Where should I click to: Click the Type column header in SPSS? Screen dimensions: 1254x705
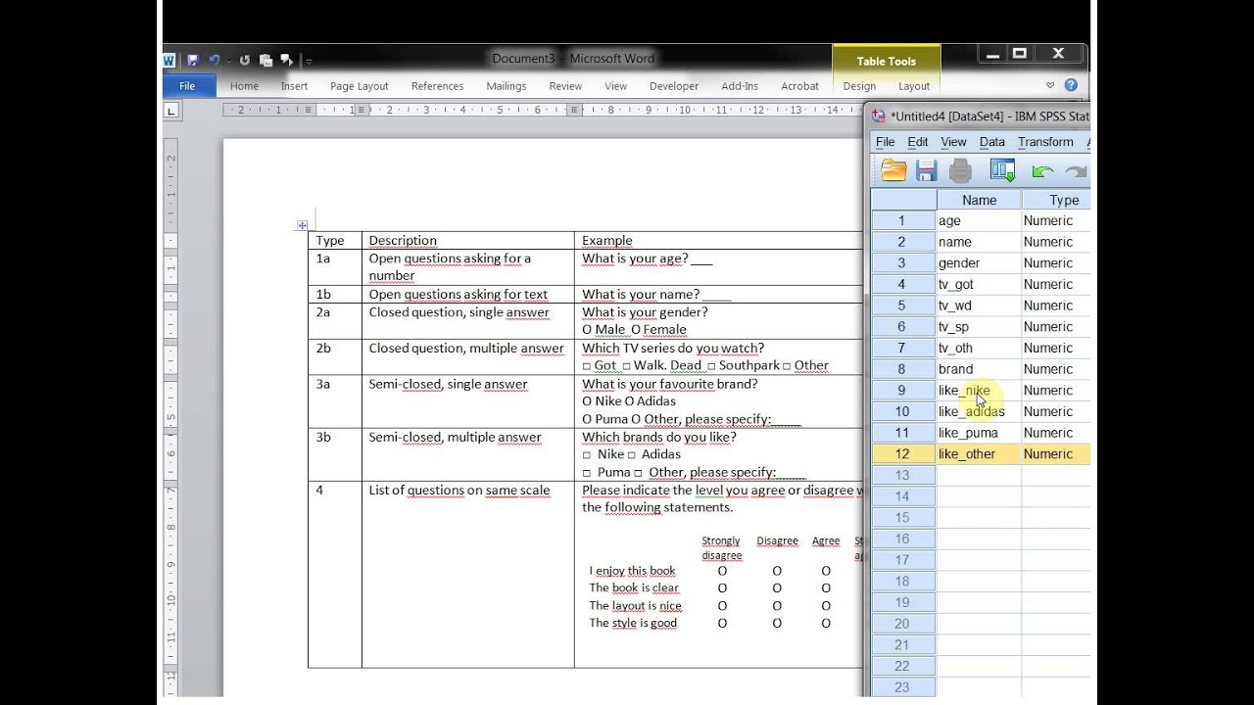1056,200
